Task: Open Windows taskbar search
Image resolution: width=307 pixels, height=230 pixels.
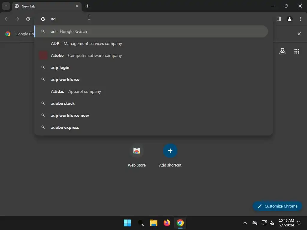Action: click(x=141, y=223)
